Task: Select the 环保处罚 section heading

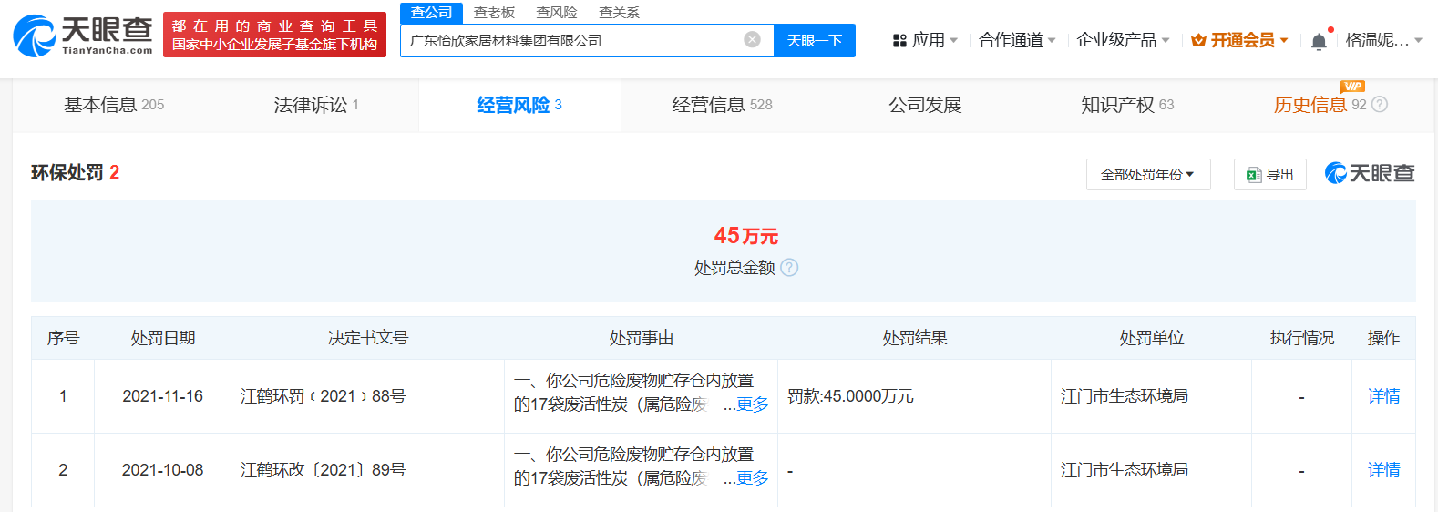Action: pos(67,172)
